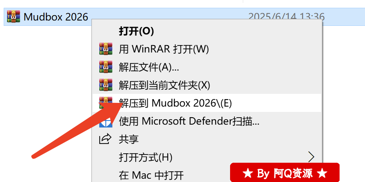Click the Mudbox 2026 archive file icon

[14, 16]
